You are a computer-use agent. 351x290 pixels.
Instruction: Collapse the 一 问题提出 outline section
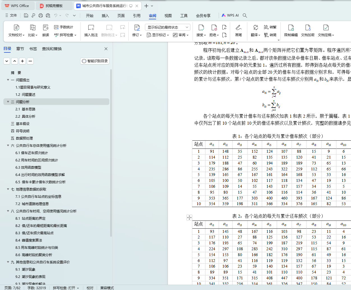pos(8,80)
